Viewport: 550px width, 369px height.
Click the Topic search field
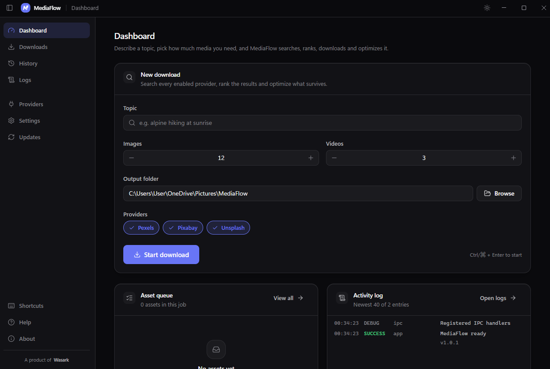[x=322, y=123]
